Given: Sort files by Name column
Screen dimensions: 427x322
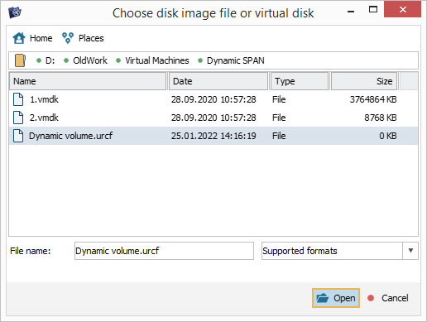Looking at the screenshot, I should point(88,81).
